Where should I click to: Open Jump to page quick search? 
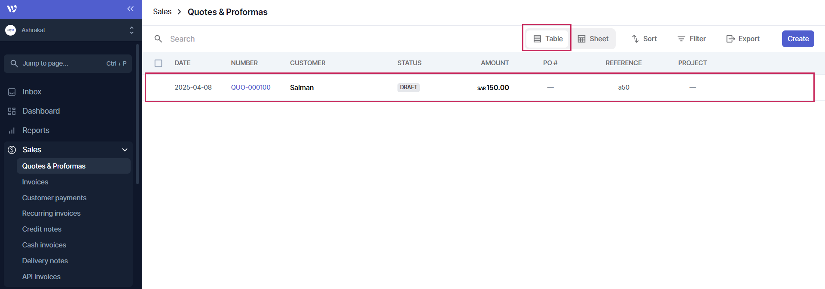[x=68, y=63]
